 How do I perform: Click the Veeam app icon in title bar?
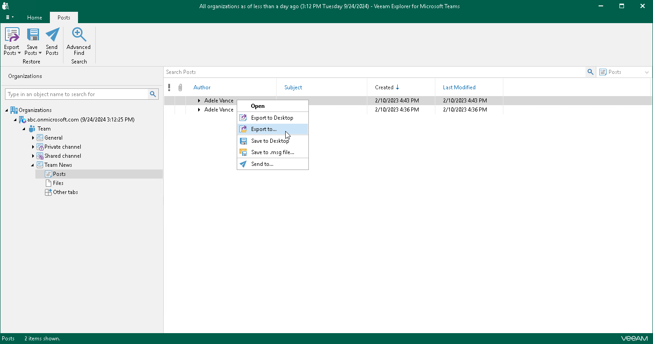pos(5,6)
